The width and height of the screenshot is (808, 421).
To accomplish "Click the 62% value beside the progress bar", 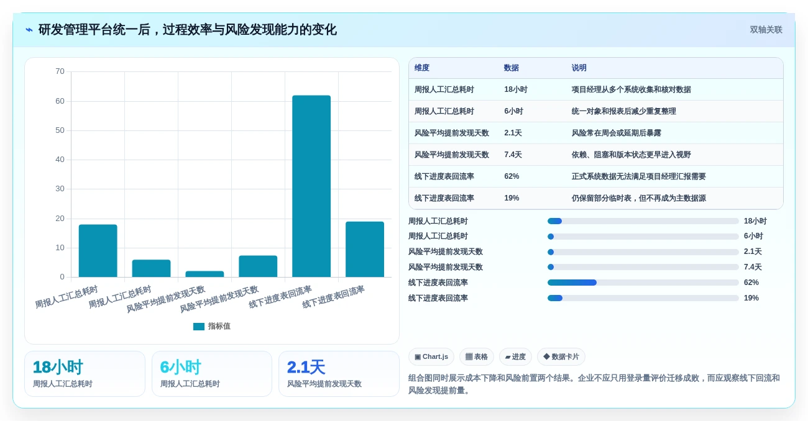I will 751,283.
